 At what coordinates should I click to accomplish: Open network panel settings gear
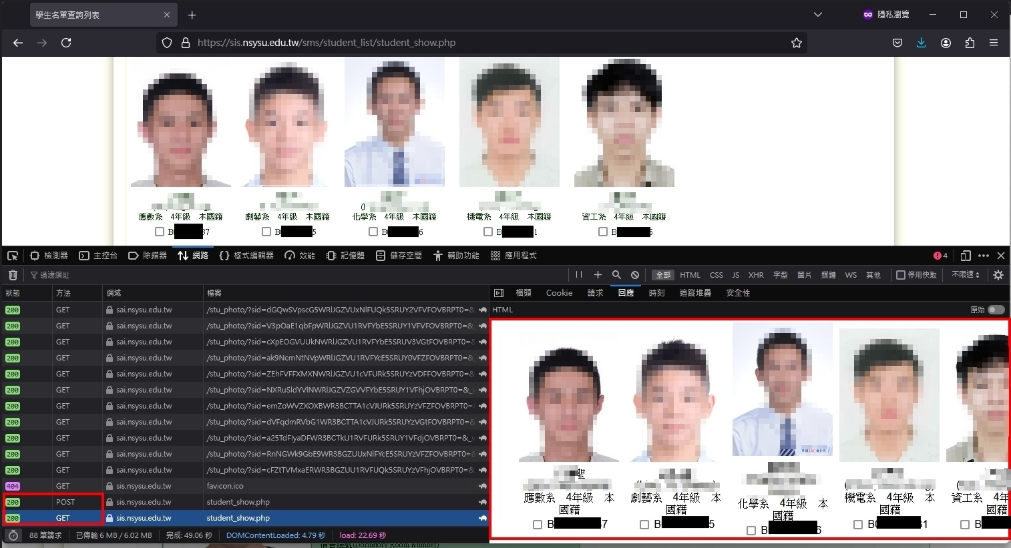pyautogui.click(x=998, y=275)
